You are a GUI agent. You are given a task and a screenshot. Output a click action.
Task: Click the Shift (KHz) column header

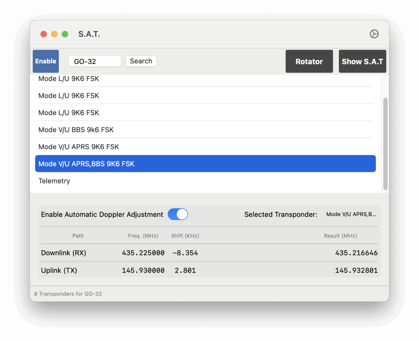coord(185,236)
